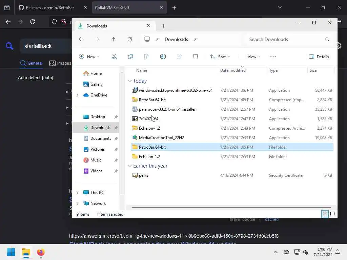
Task: Click the search magnifier in Search Downloads
Action: (327, 39)
